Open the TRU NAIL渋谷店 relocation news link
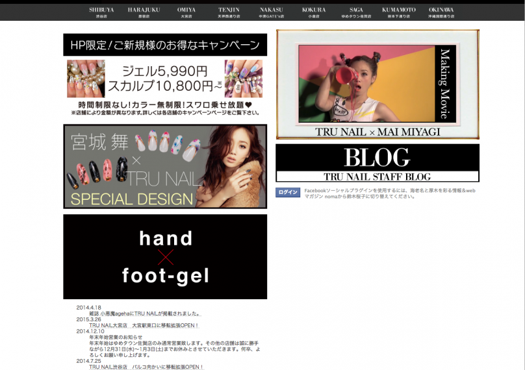The height and width of the screenshot is (370, 525). point(146,367)
